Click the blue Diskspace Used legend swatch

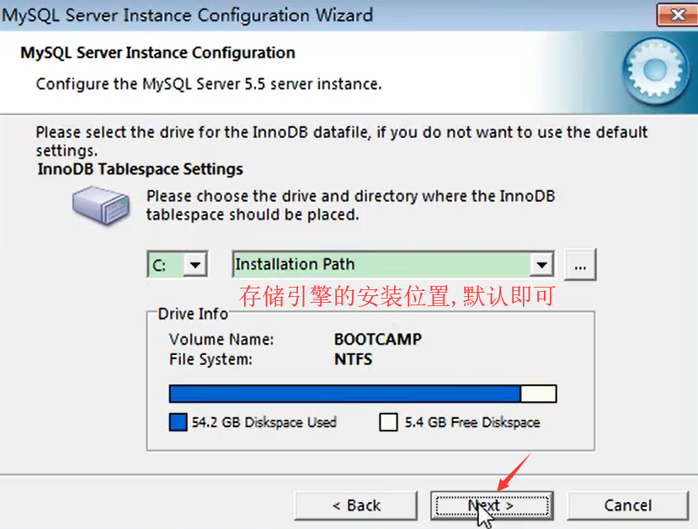coord(178,422)
